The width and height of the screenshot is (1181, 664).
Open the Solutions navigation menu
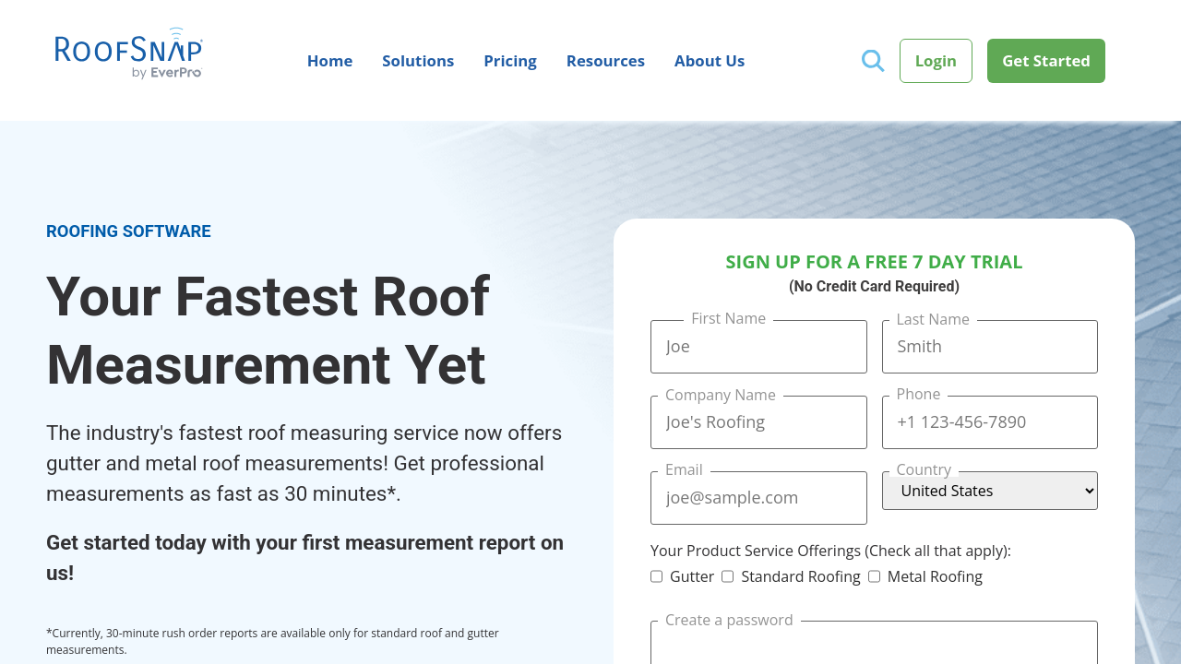tap(418, 61)
